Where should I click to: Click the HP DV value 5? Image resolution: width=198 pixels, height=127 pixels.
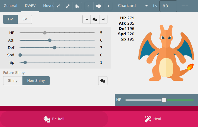pyautogui.click(x=101, y=33)
